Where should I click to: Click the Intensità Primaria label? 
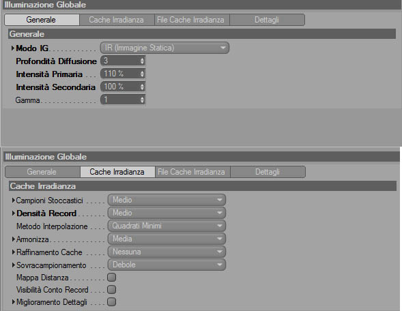pos(49,74)
